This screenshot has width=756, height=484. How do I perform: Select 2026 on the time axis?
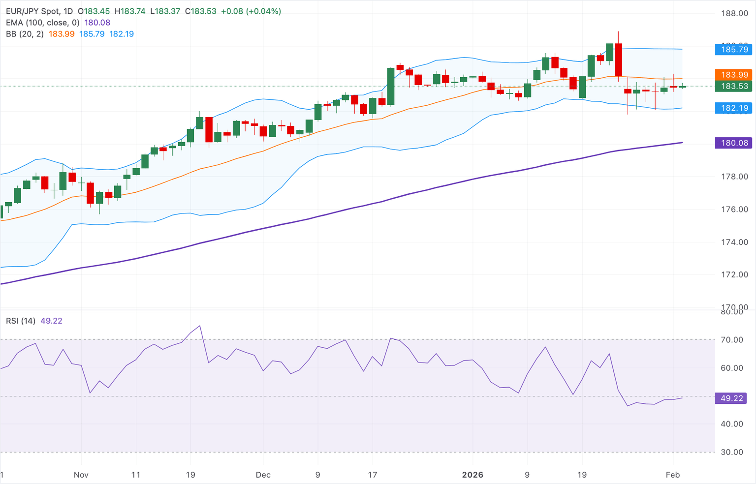[473, 475]
